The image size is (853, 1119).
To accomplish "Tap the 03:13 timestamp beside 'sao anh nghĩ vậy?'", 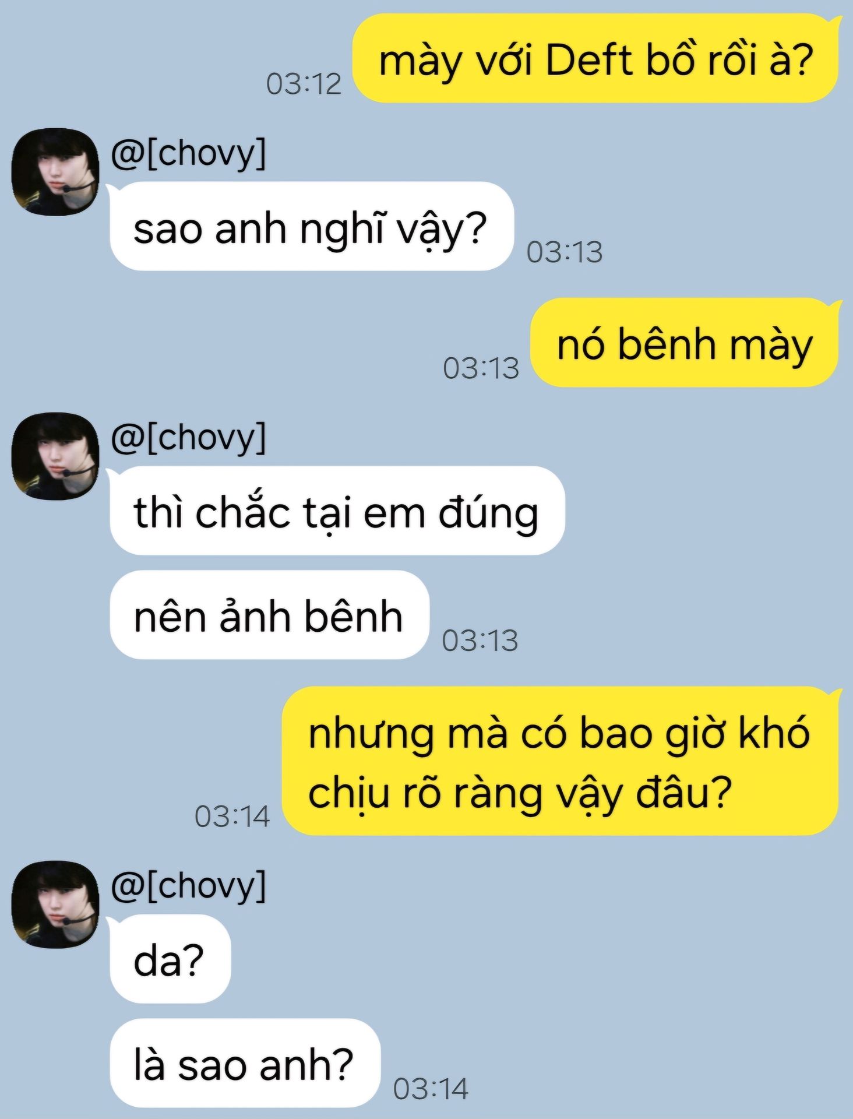I will pos(565,252).
